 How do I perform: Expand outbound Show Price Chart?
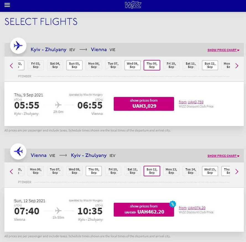pos(223,50)
